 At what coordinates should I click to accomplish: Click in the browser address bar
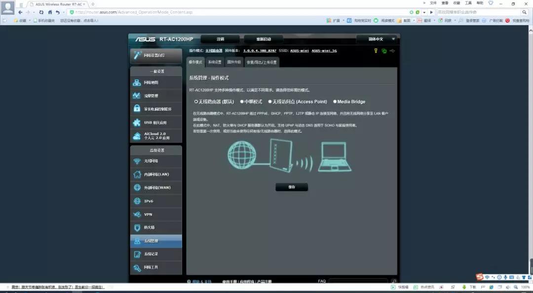pos(238,12)
